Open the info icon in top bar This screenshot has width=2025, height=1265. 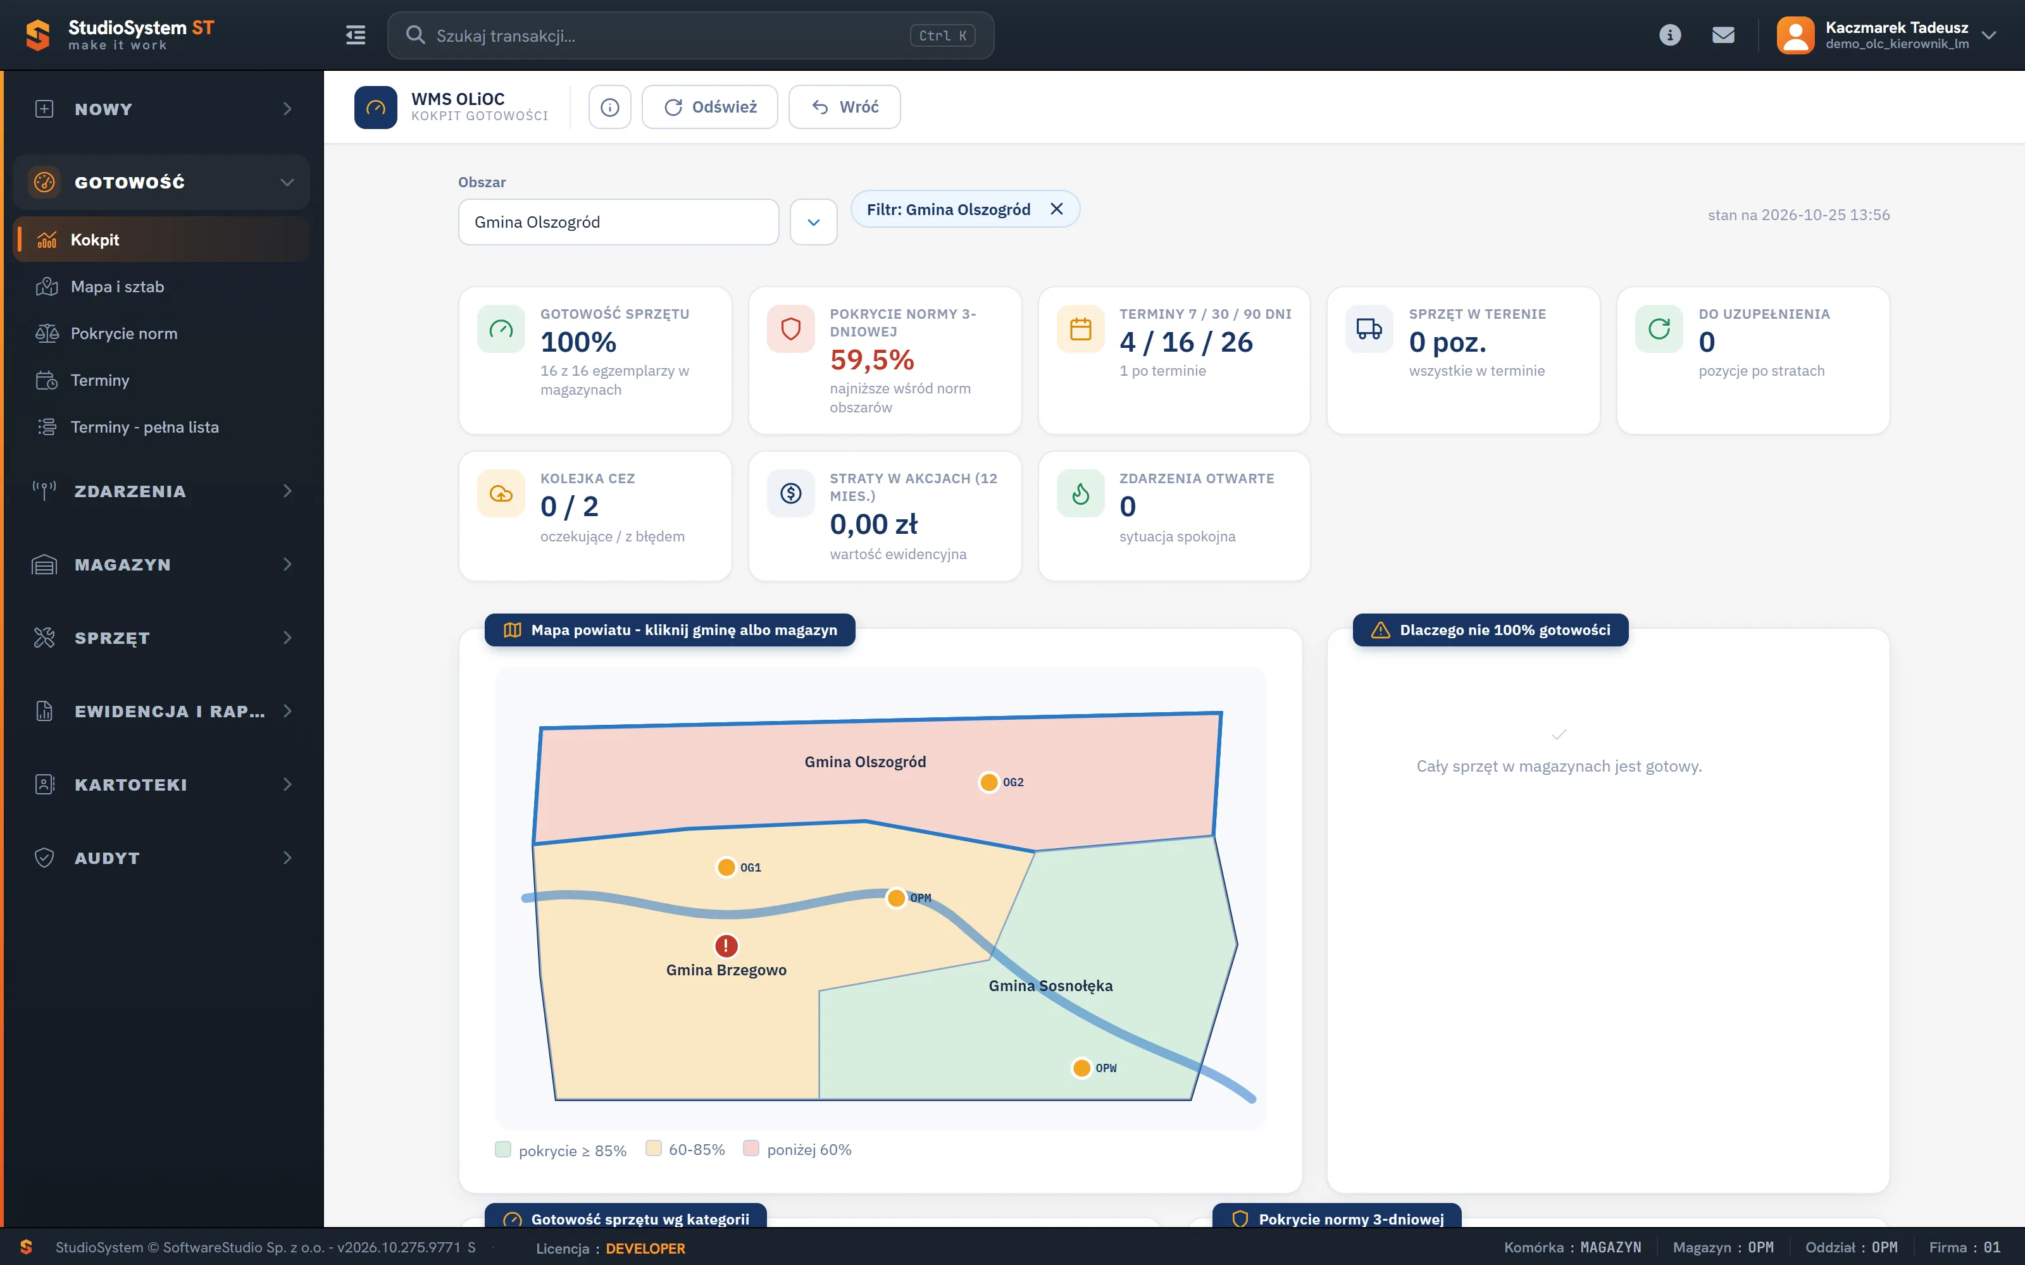pyautogui.click(x=1669, y=35)
